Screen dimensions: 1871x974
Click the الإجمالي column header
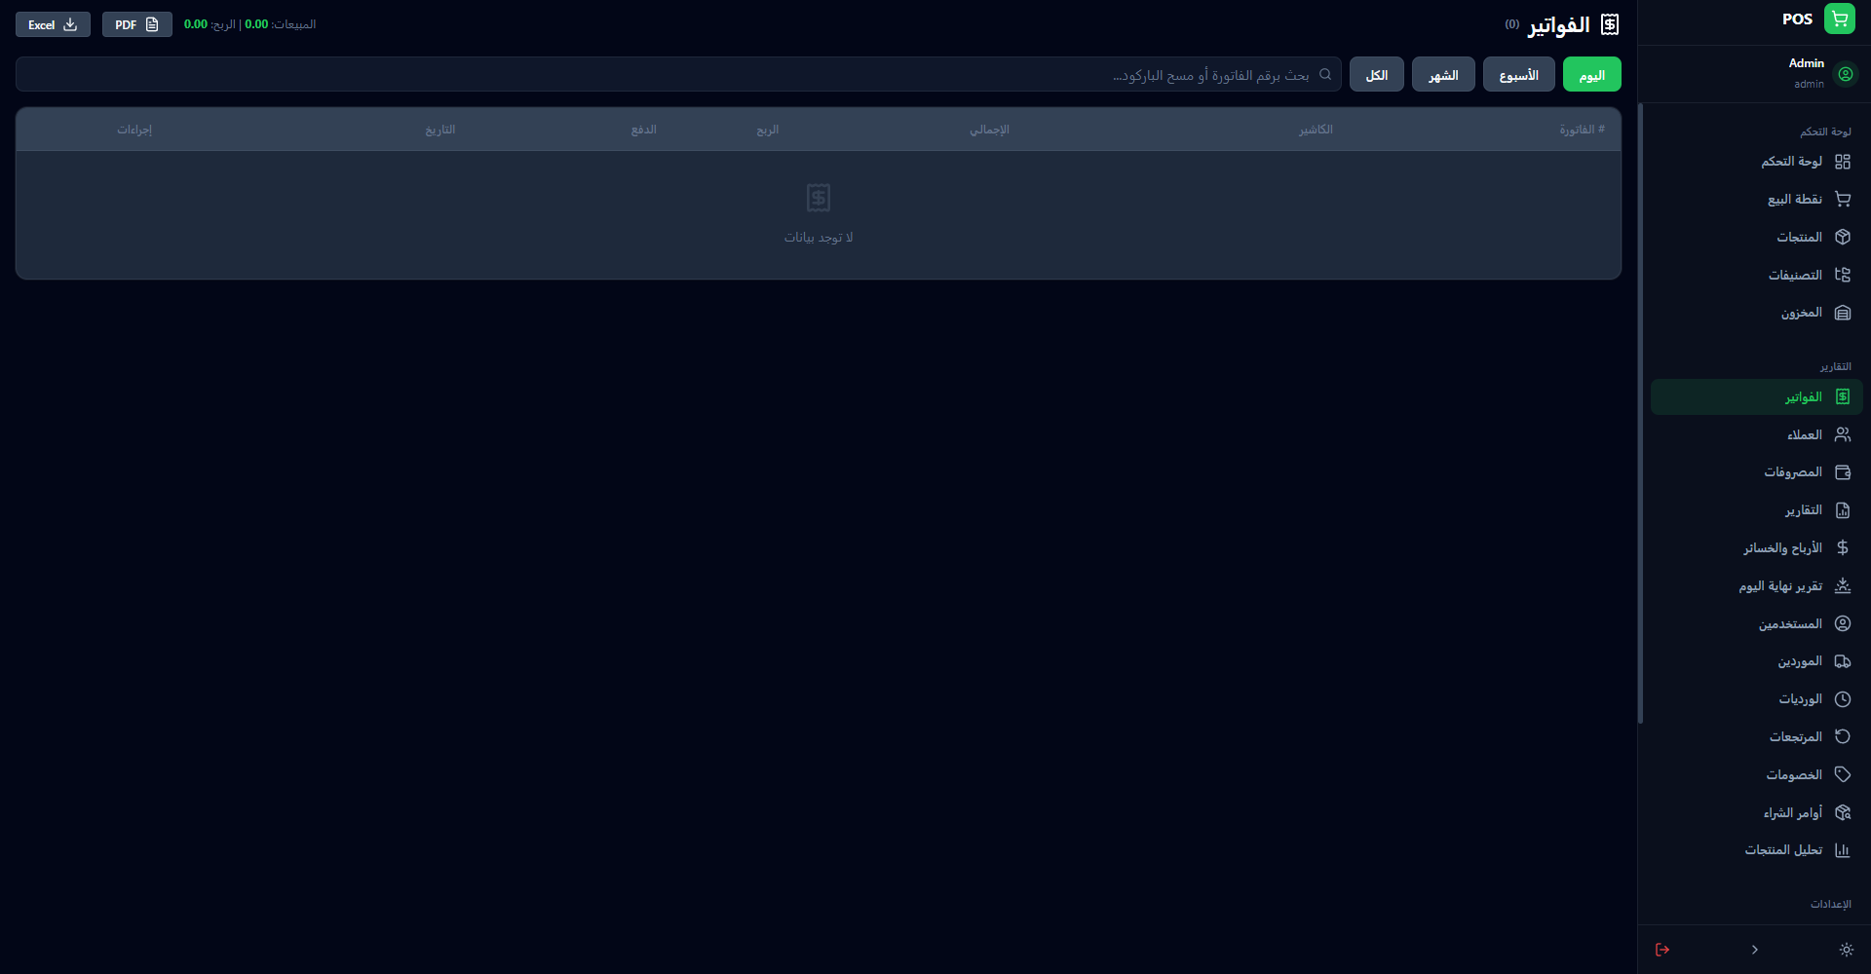click(x=989, y=130)
